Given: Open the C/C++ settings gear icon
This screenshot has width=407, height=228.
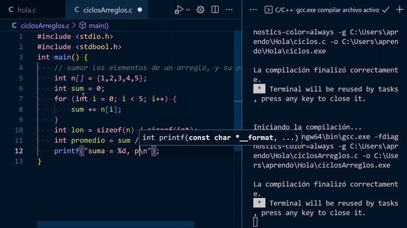Looking at the screenshot, I should [x=200, y=10].
